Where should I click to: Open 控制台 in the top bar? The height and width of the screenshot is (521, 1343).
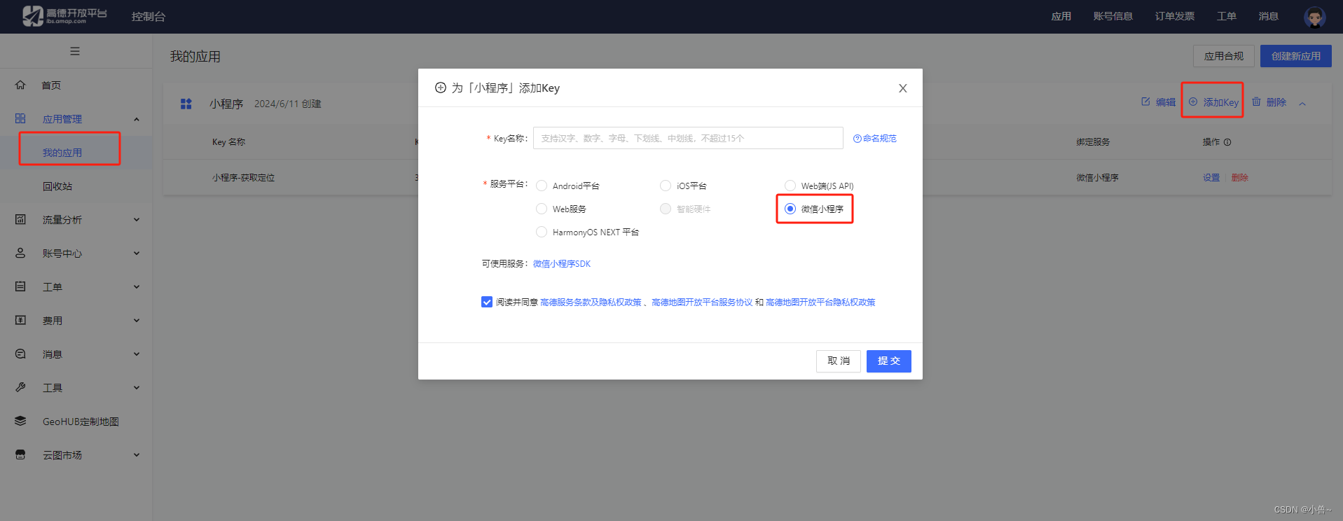(149, 17)
